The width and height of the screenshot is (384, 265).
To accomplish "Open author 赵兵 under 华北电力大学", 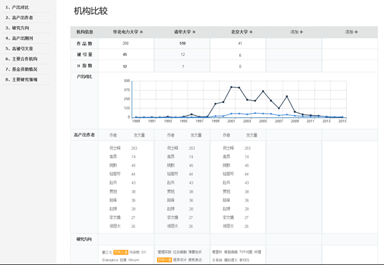I will click(x=113, y=183).
